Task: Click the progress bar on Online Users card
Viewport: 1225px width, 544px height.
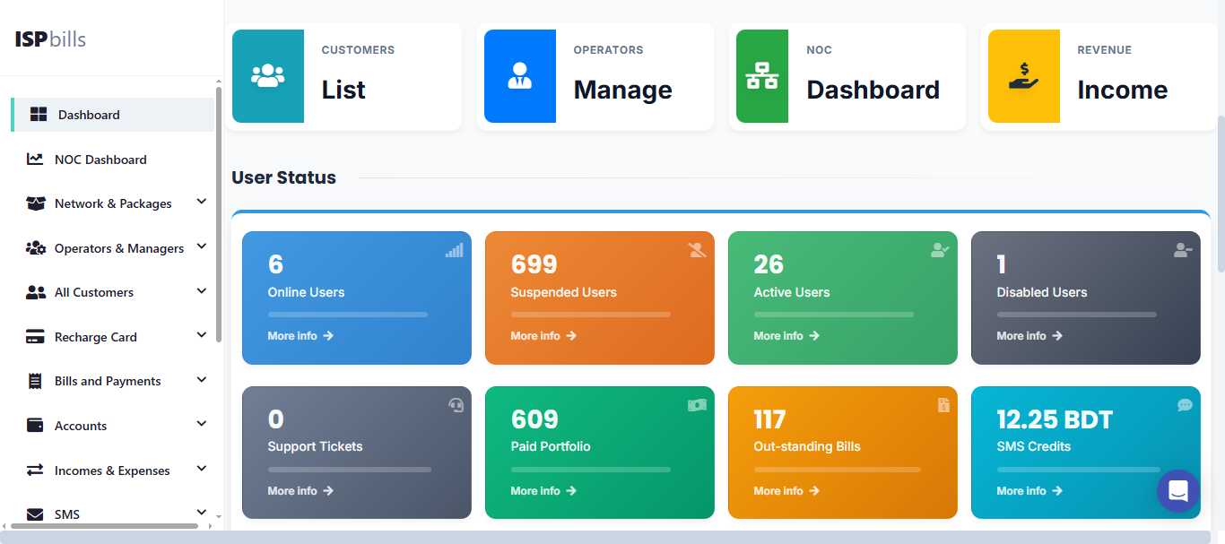Action: (347, 315)
